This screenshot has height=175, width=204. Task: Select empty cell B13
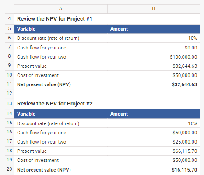pyautogui.click(x=154, y=104)
